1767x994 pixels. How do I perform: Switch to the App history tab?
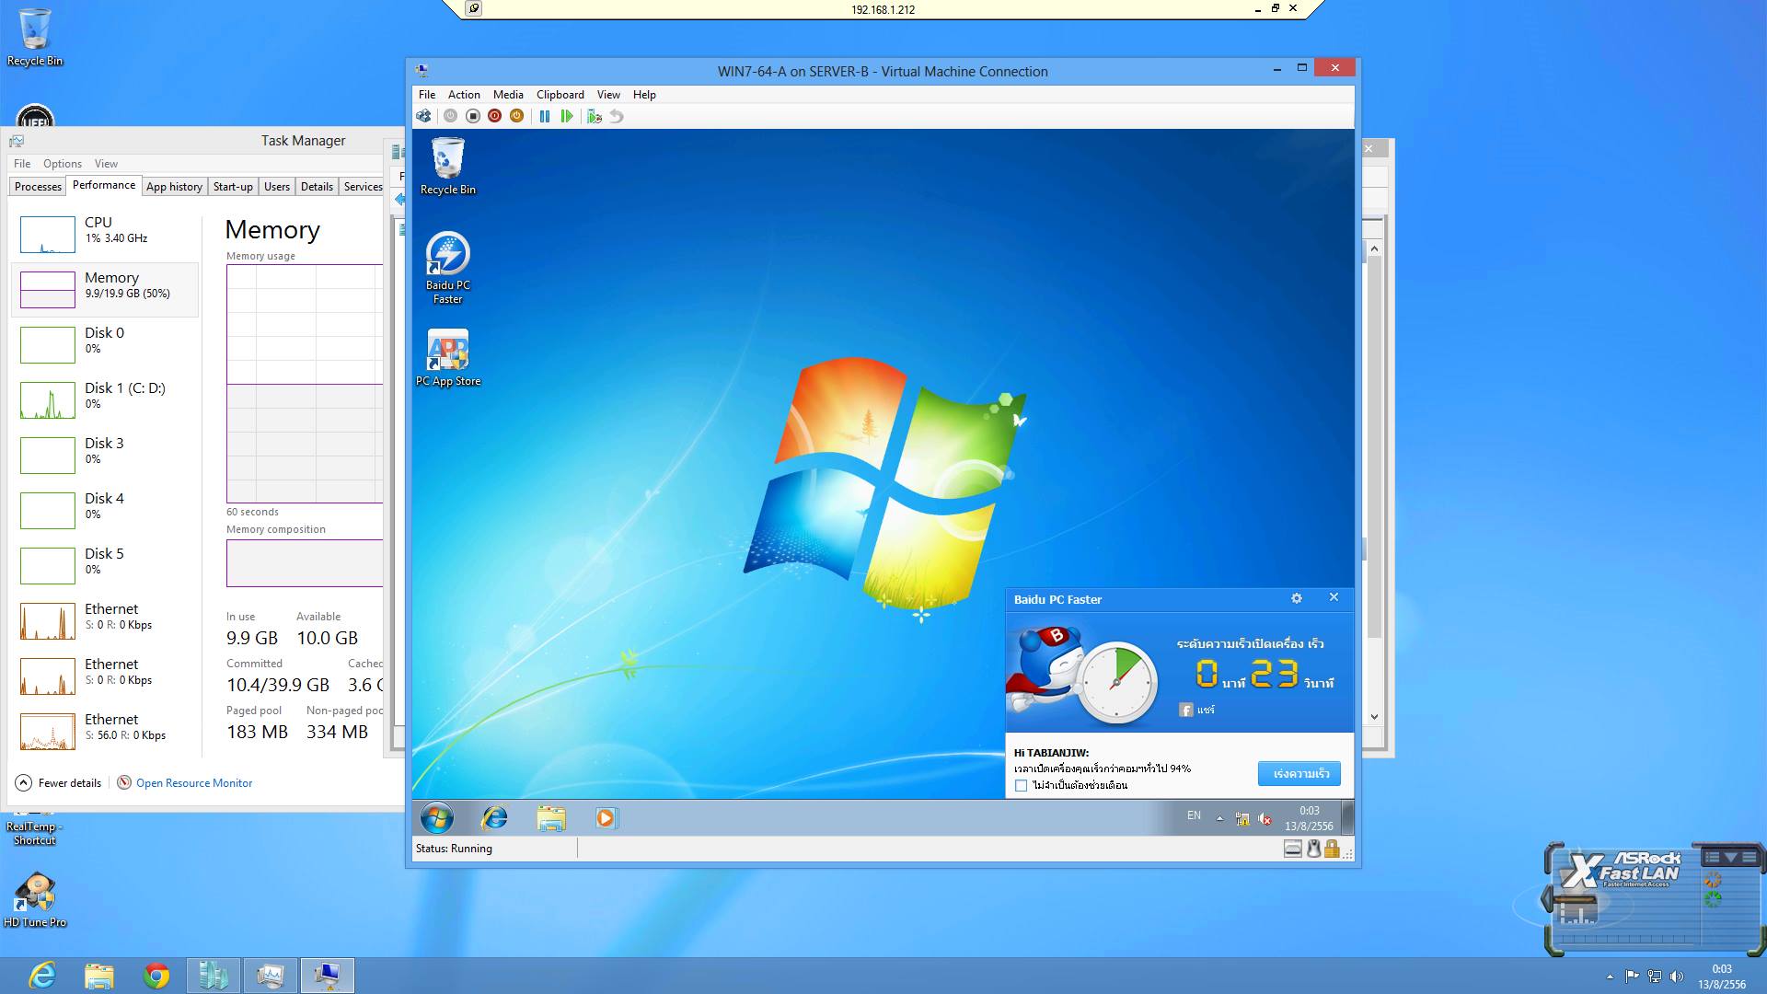tap(174, 187)
